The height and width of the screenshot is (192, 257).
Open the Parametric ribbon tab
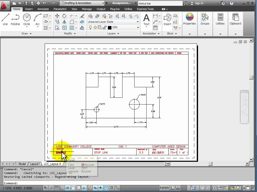tap(60, 9)
